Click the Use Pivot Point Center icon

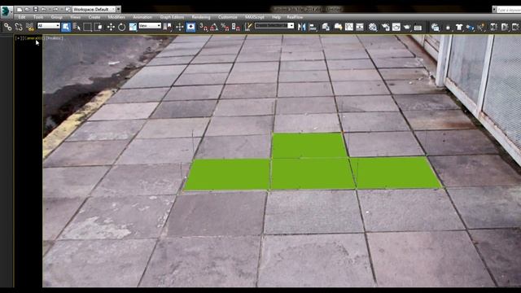[168, 27]
